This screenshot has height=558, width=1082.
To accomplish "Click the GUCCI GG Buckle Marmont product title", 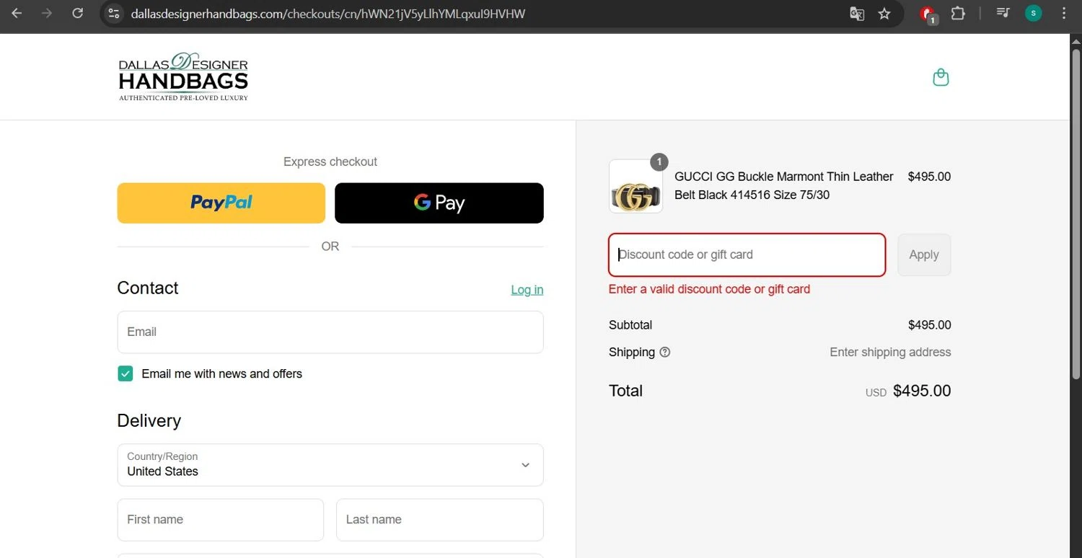I will (x=784, y=186).
